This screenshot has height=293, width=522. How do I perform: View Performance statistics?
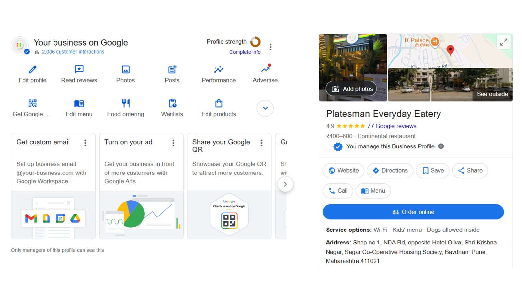tap(218, 69)
